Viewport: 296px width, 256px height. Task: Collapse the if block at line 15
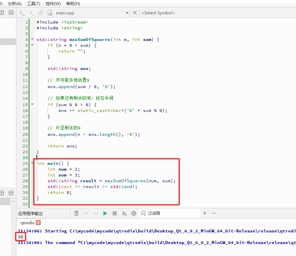pos(32,104)
